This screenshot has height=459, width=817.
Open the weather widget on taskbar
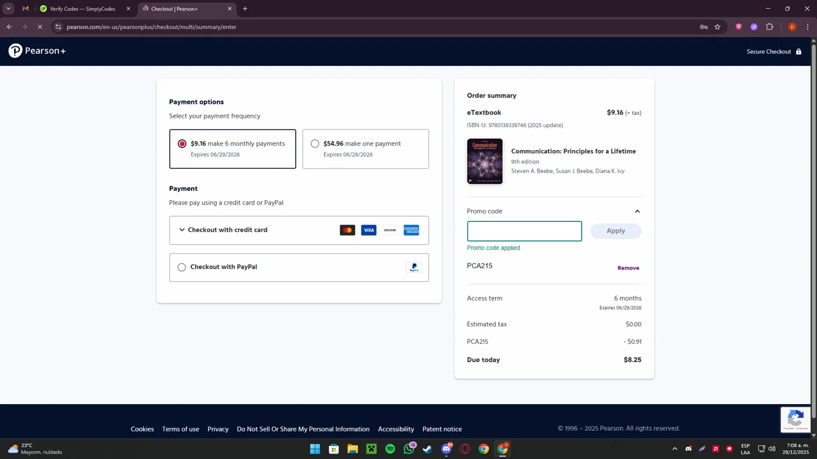point(35,449)
